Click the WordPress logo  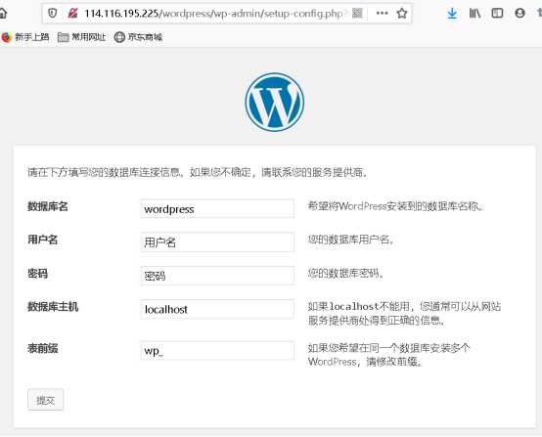pyautogui.click(x=275, y=102)
